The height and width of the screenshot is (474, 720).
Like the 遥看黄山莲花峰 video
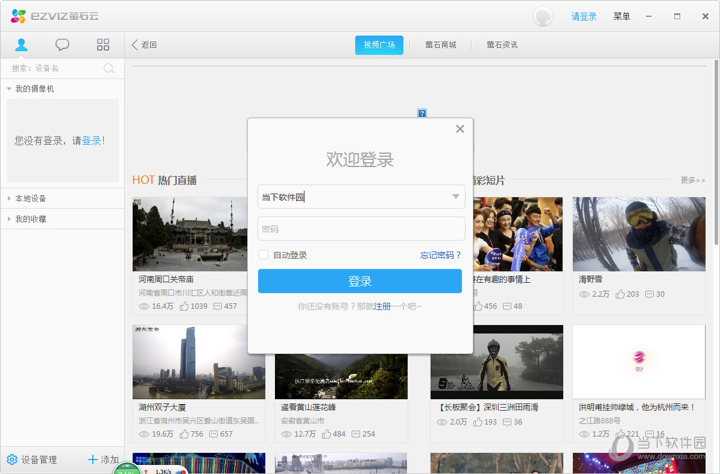(x=326, y=434)
